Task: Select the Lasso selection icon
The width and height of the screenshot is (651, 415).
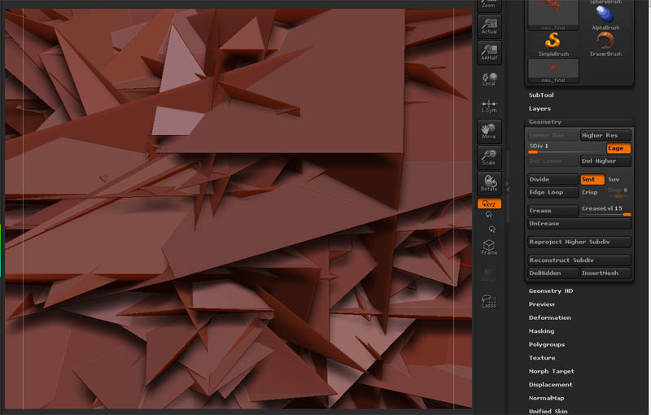Action: point(489,301)
